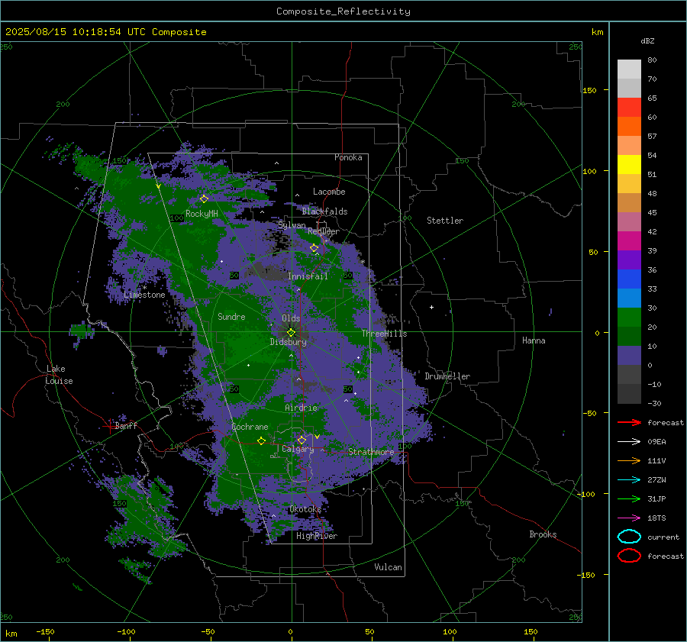
Task: Click the Blackfalds city label
Action: click(324, 211)
